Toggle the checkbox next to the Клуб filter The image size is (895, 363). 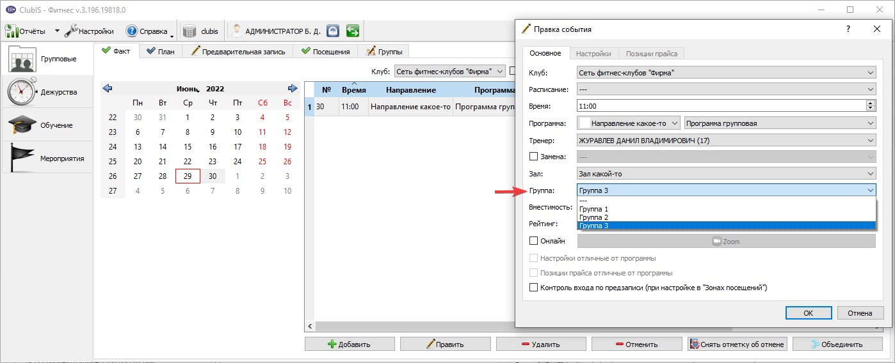pos(512,71)
